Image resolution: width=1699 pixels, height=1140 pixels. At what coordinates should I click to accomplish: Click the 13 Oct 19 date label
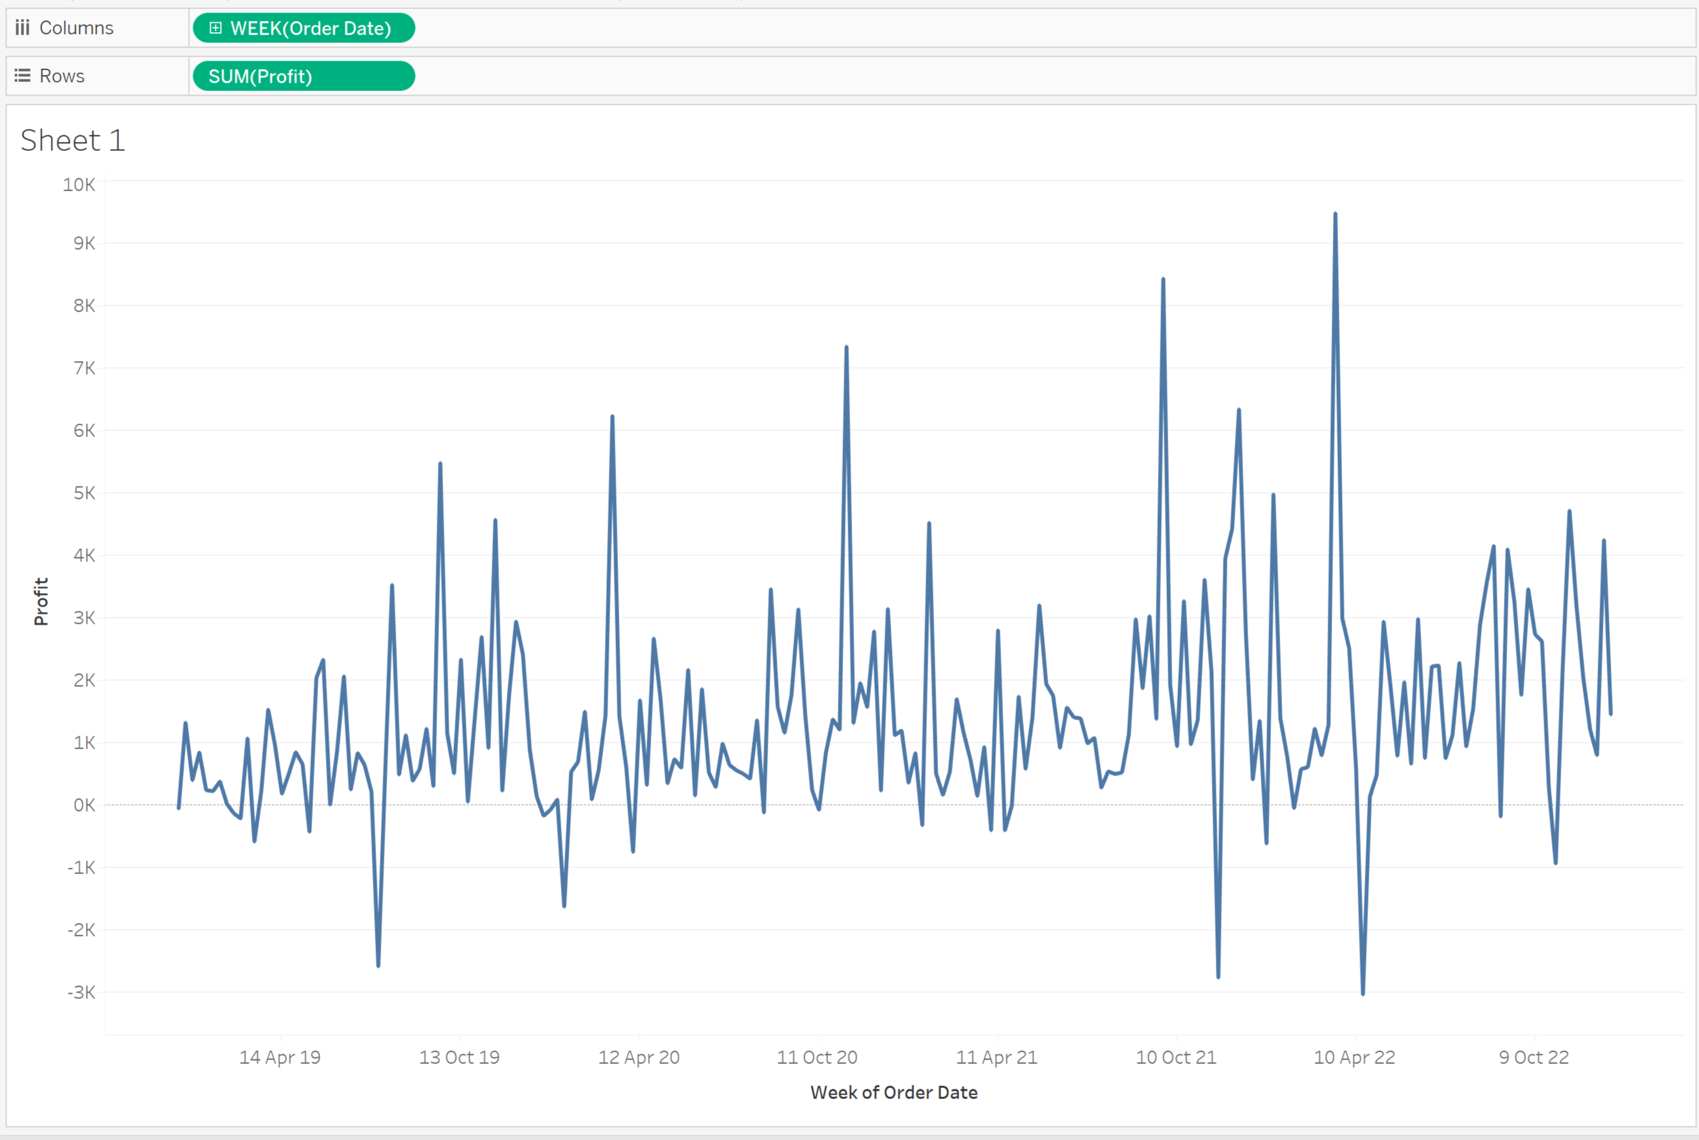click(459, 1057)
